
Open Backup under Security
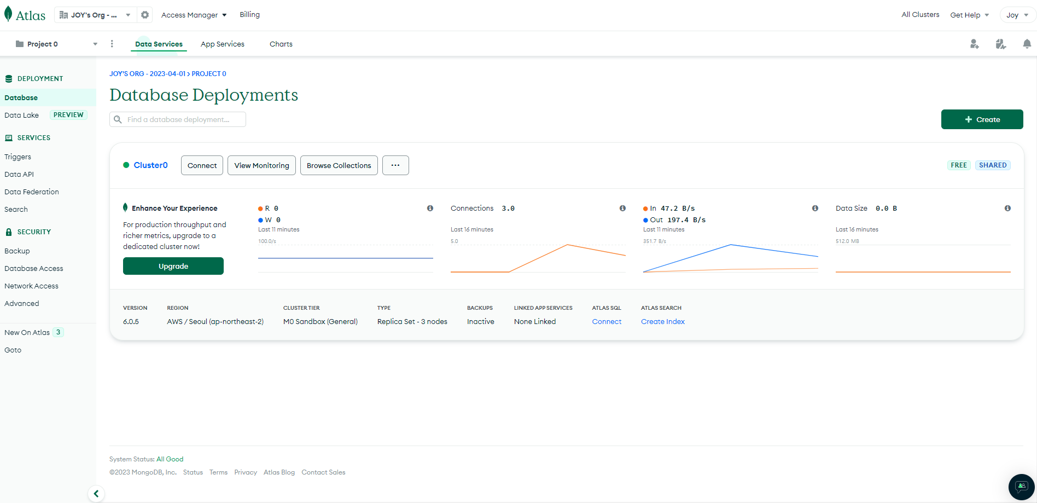pyautogui.click(x=17, y=251)
